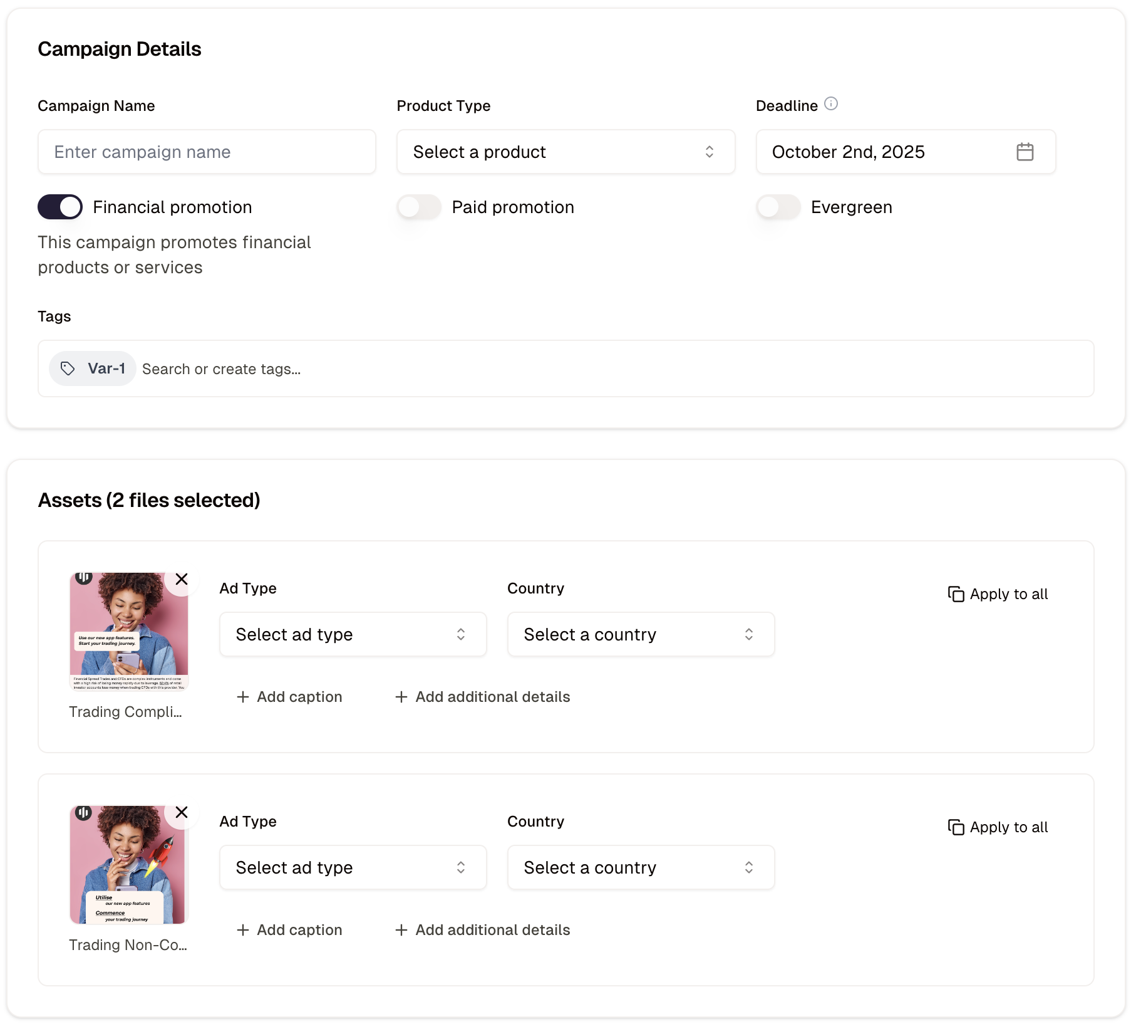Remove the Trading Compli... asset with X
1131x1024 pixels.
182,579
